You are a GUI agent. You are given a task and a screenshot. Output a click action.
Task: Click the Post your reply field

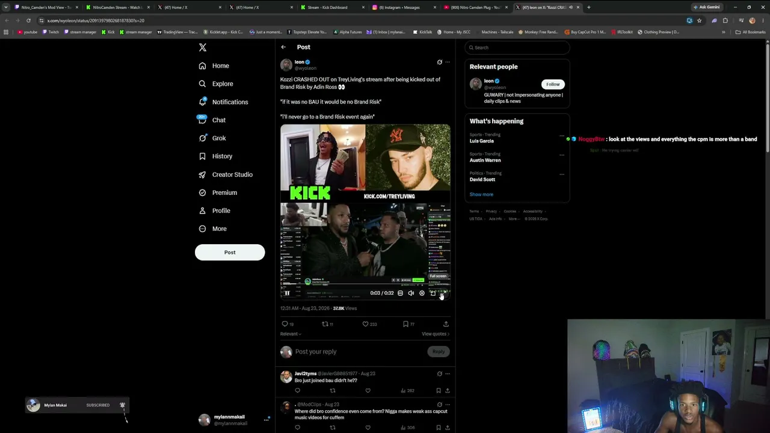coord(360,352)
